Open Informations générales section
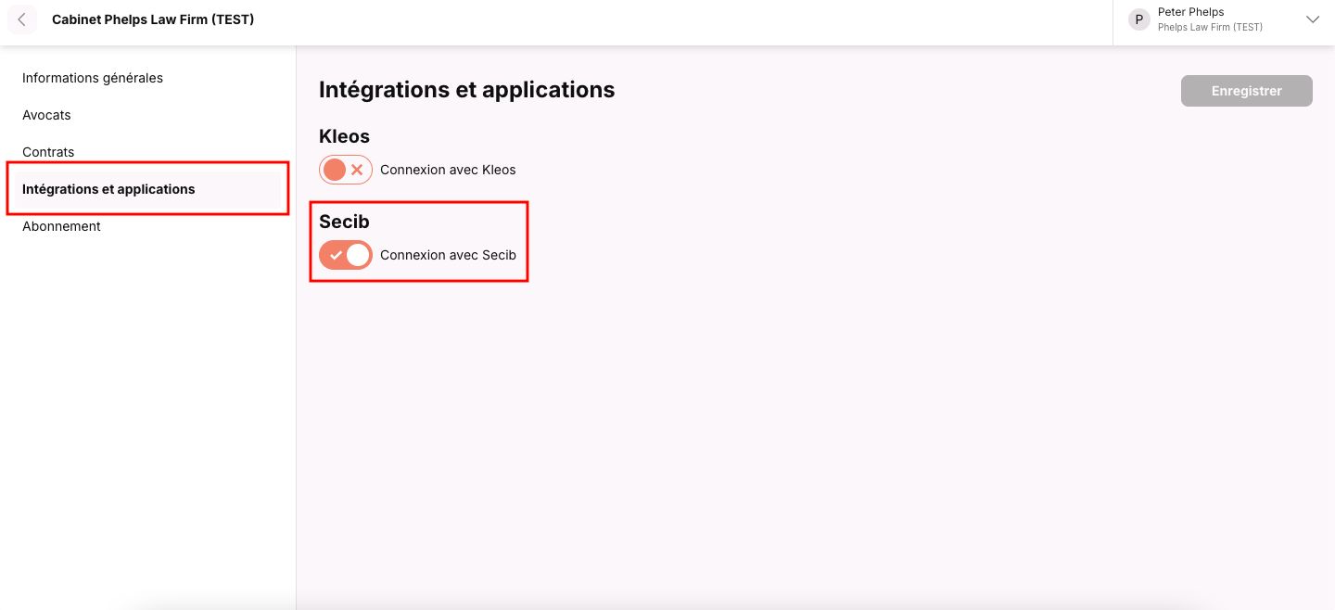The width and height of the screenshot is (1335, 610). coord(93,78)
